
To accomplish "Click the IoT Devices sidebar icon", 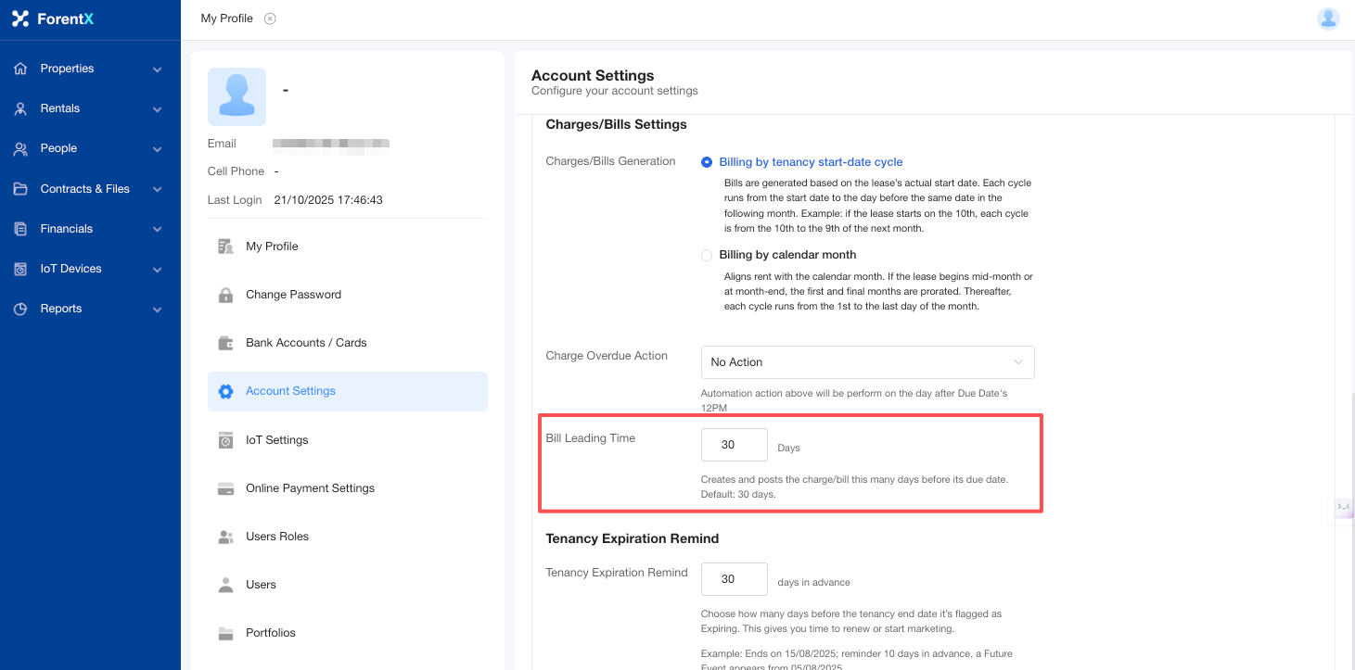I will tap(20, 269).
